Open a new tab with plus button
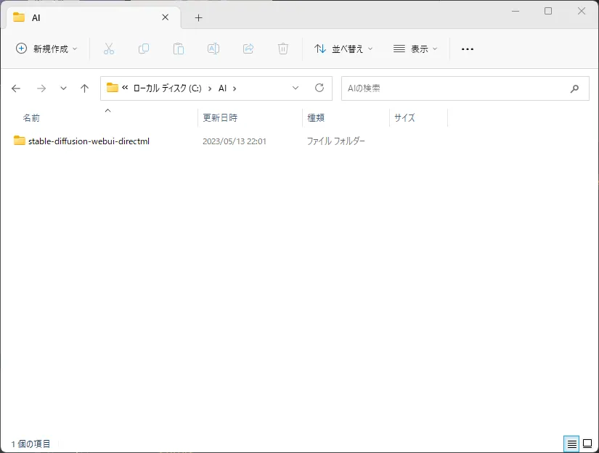 (198, 17)
